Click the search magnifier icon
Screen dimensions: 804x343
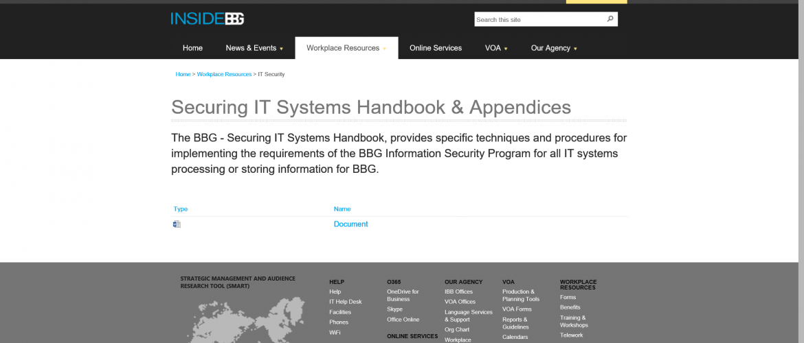click(610, 19)
